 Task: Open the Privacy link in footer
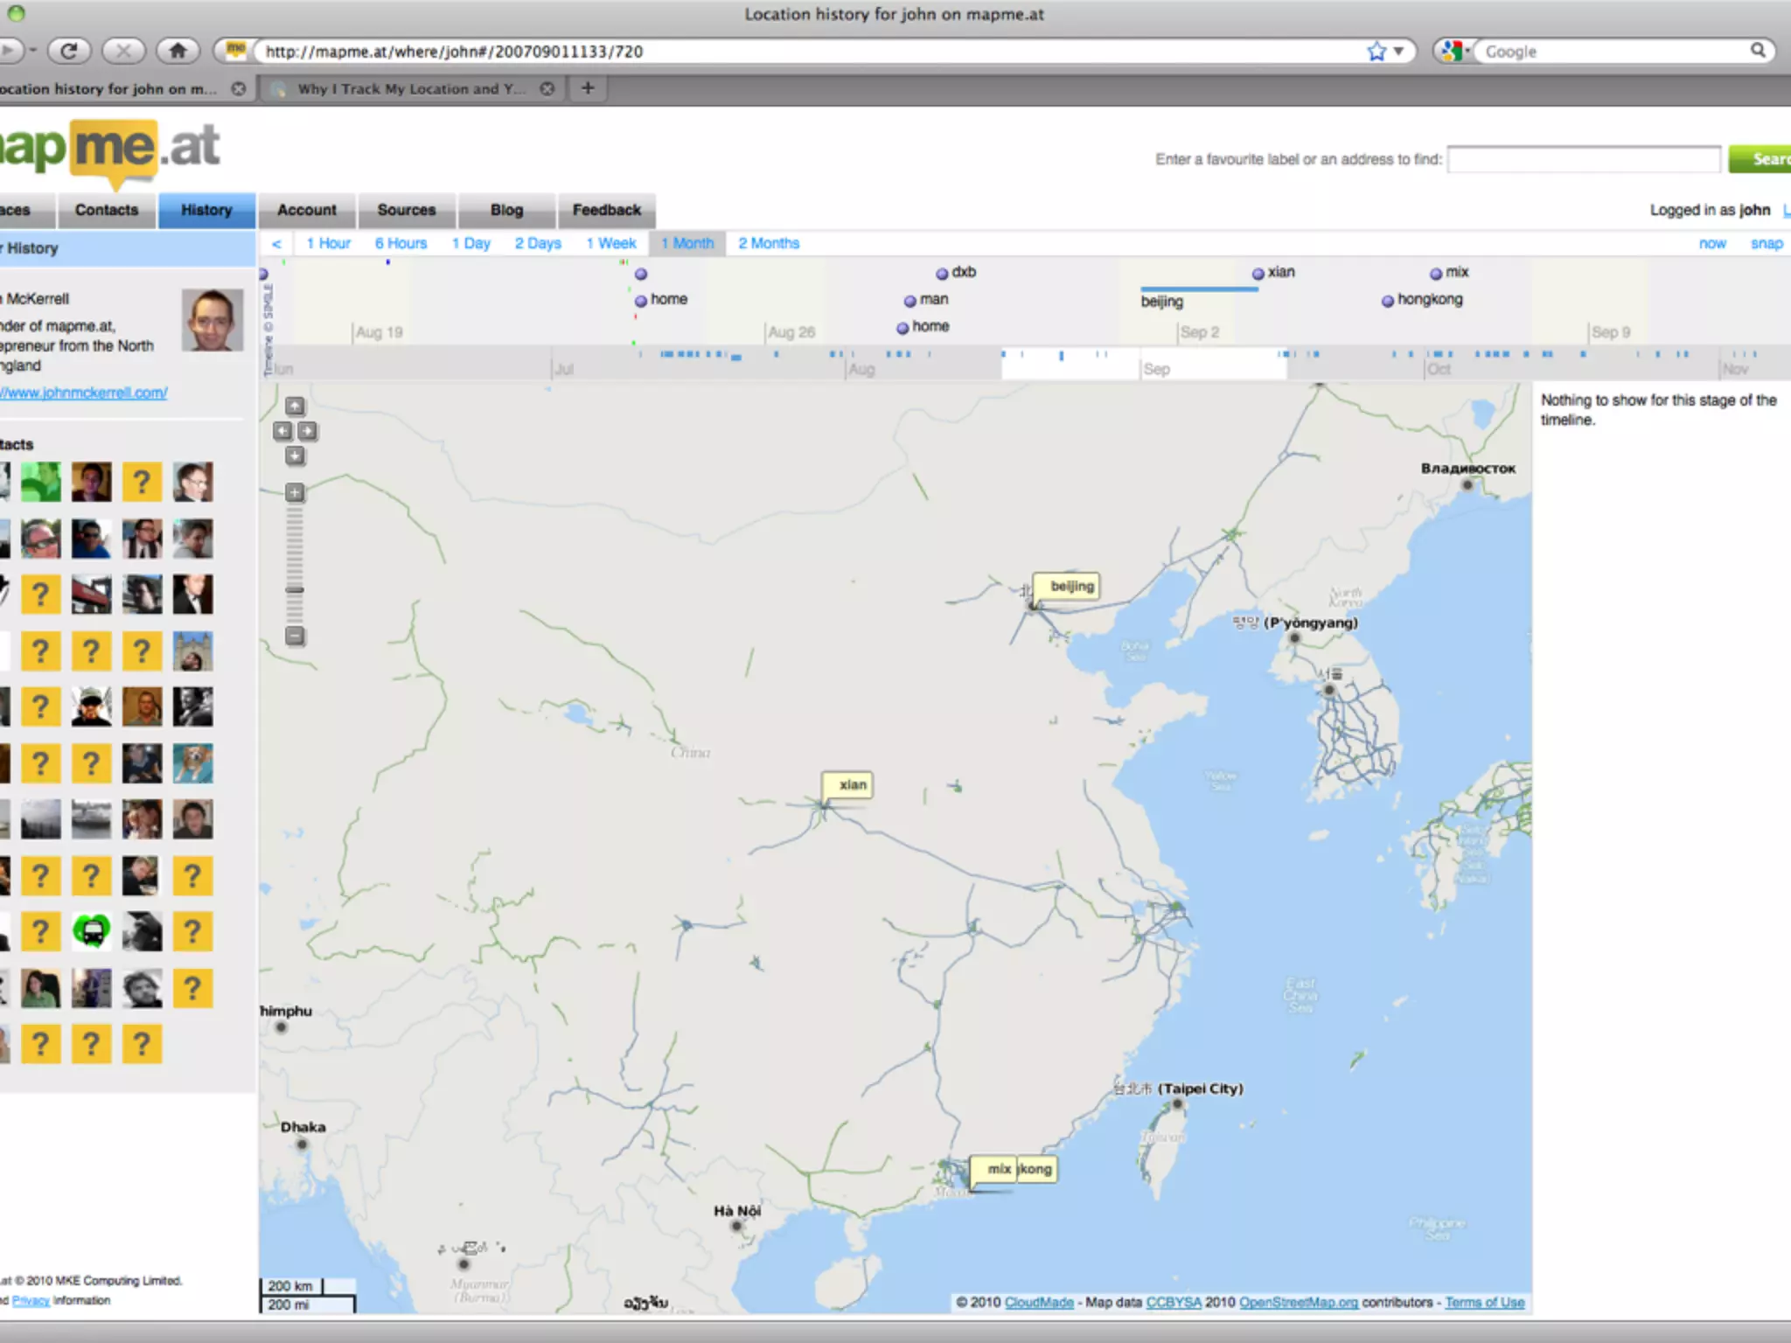point(31,1300)
